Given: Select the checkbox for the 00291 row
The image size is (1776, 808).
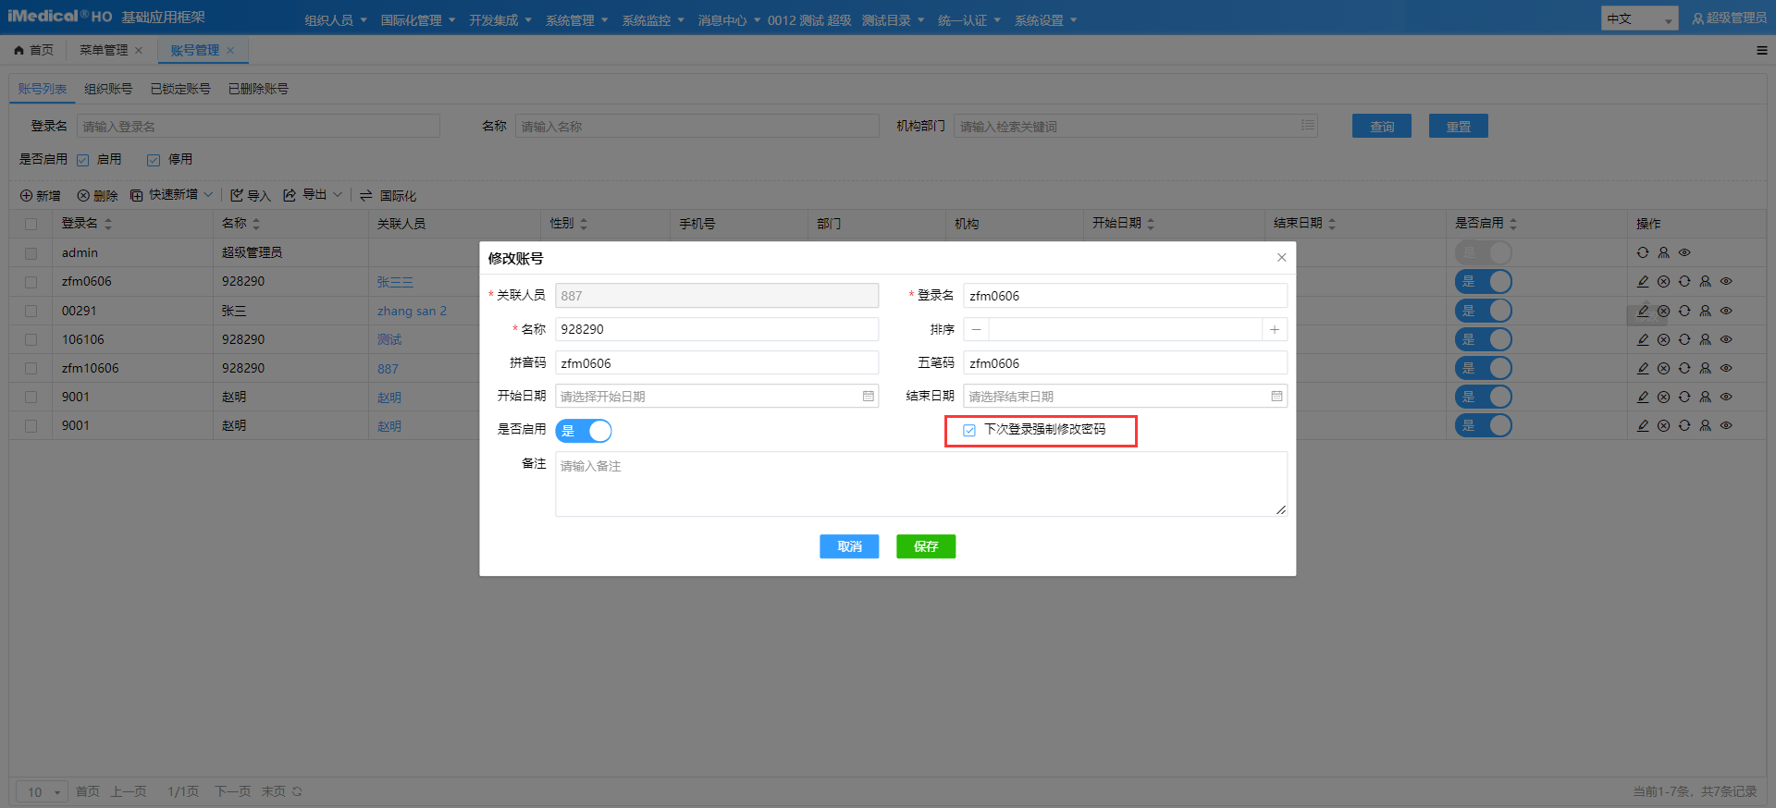Looking at the screenshot, I should click(x=31, y=311).
